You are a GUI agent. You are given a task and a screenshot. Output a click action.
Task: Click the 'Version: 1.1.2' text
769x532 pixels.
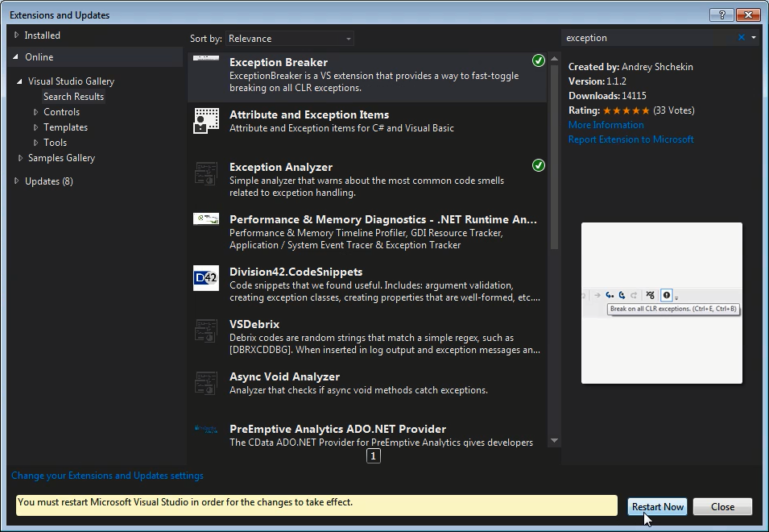point(597,81)
